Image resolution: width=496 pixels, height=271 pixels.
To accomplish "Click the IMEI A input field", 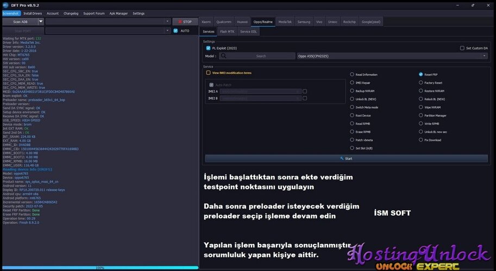I will pyautogui.click(x=260, y=92).
